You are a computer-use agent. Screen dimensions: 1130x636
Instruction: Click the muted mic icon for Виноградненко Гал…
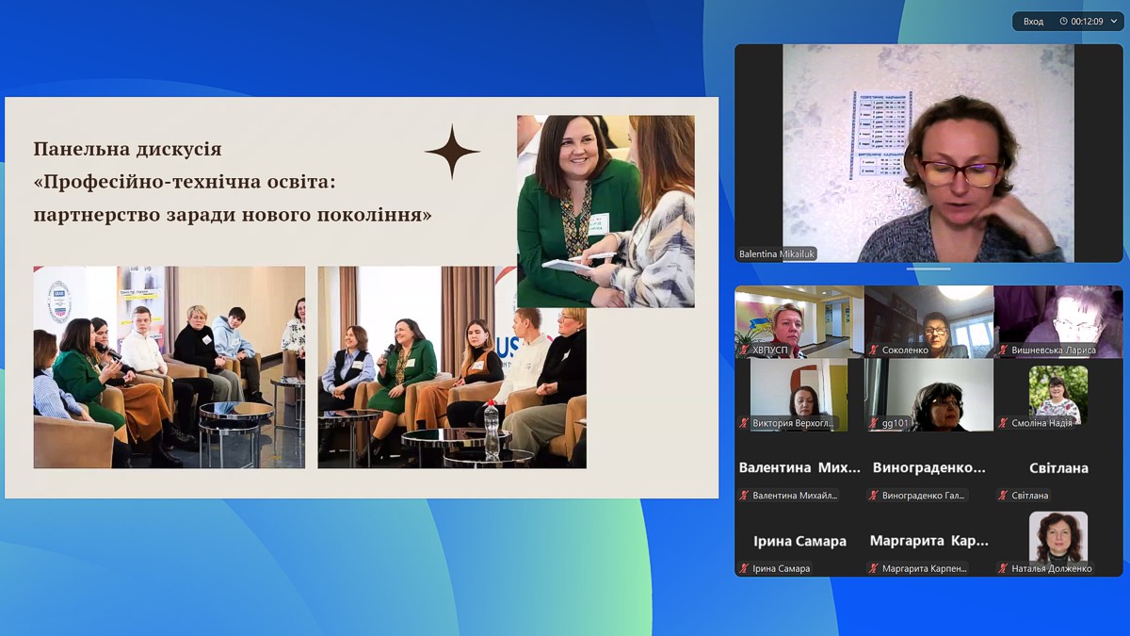(874, 496)
